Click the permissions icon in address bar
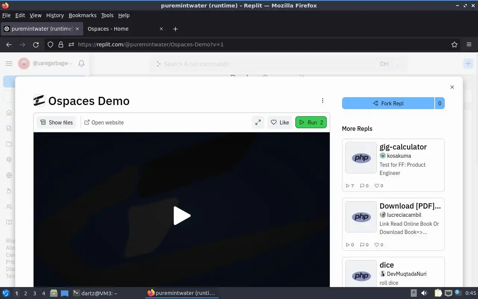This screenshot has height=299, width=478. tap(71, 44)
